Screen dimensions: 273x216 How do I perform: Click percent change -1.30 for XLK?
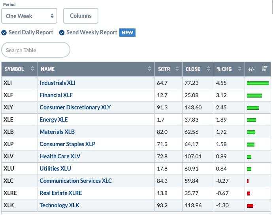(222, 205)
